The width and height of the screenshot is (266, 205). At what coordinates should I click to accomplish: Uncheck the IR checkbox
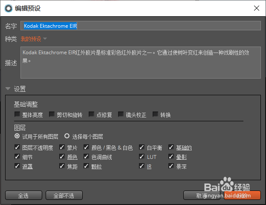pos(142,166)
